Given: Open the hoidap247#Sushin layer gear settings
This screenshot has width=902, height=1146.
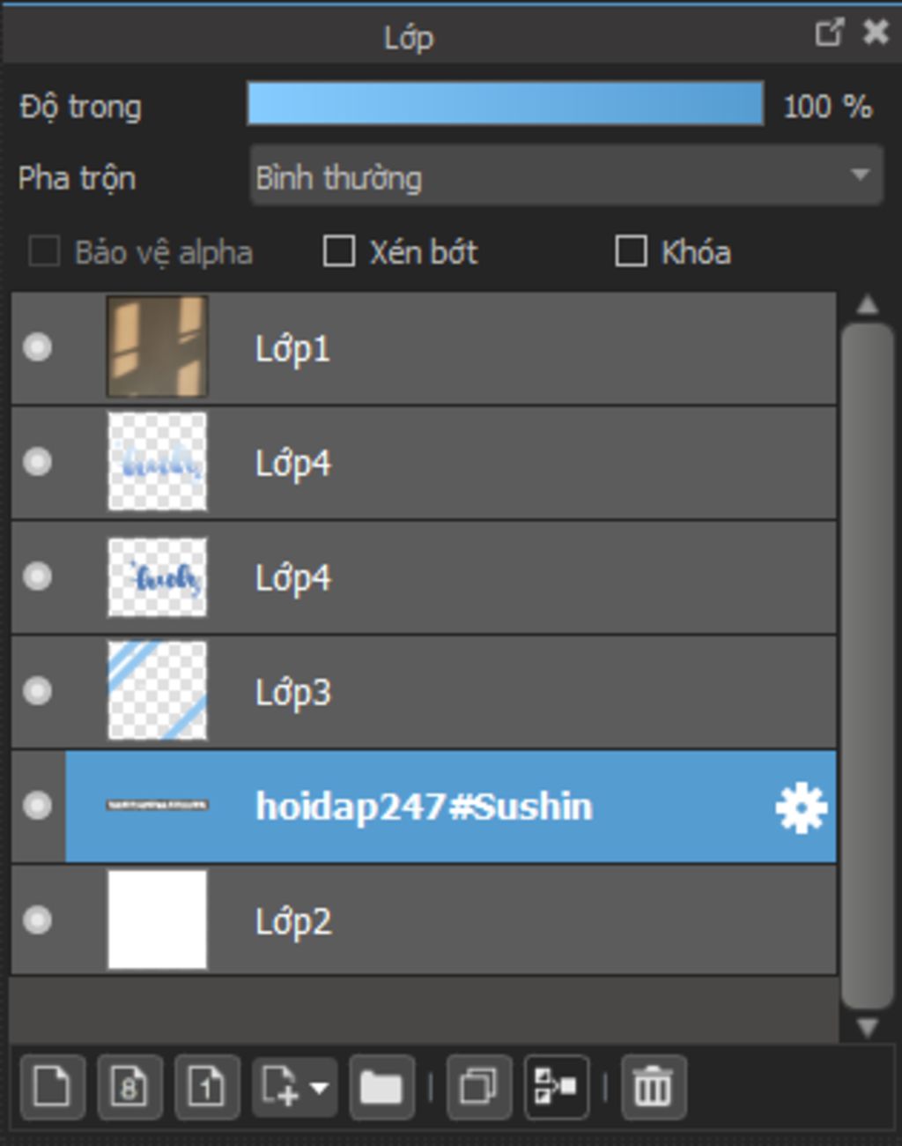Looking at the screenshot, I should (x=801, y=807).
